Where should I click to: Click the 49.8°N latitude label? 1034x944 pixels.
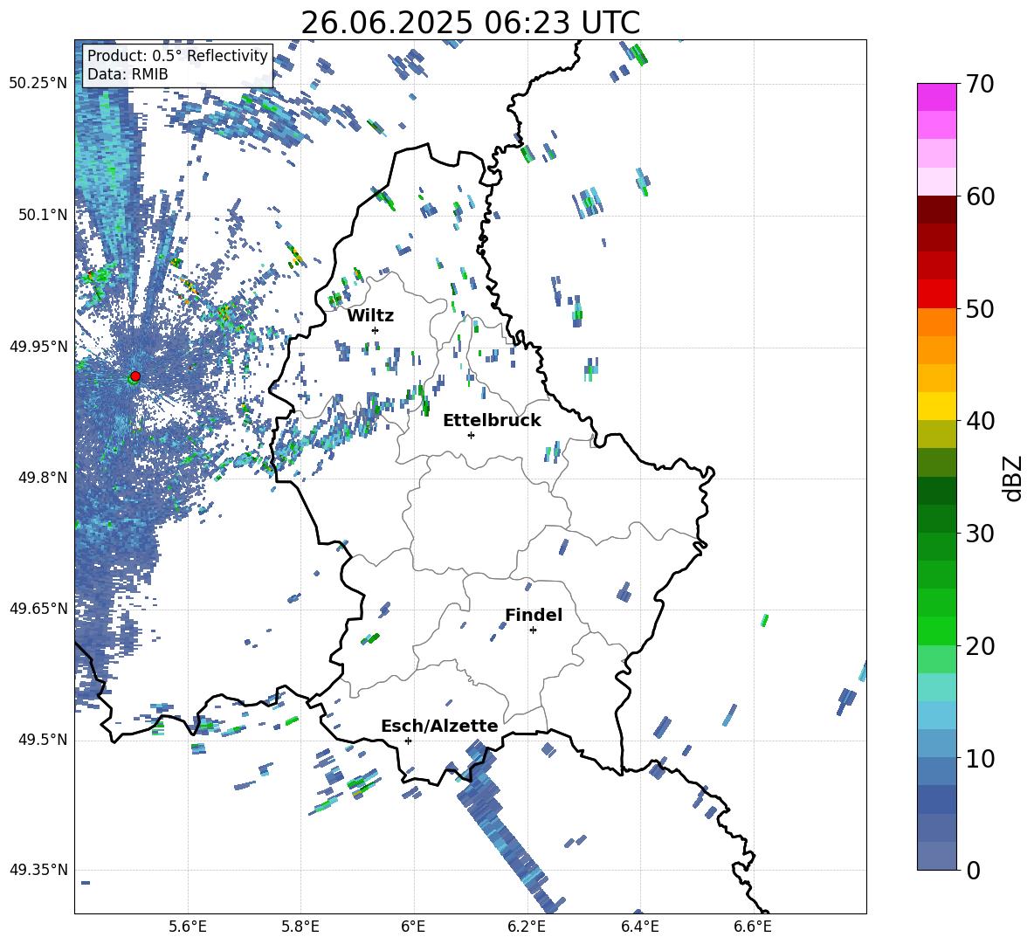(x=43, y=478)
